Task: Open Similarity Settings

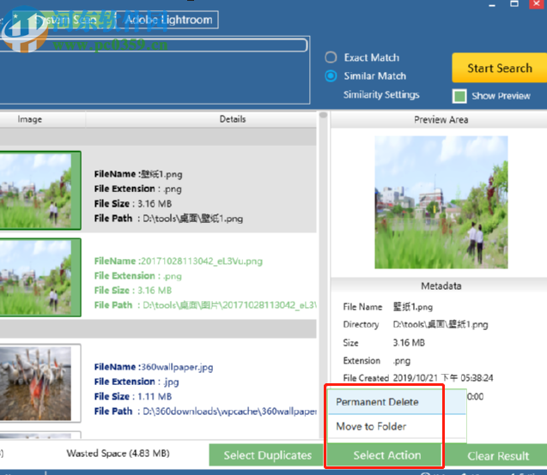Action: click(381, 94)
